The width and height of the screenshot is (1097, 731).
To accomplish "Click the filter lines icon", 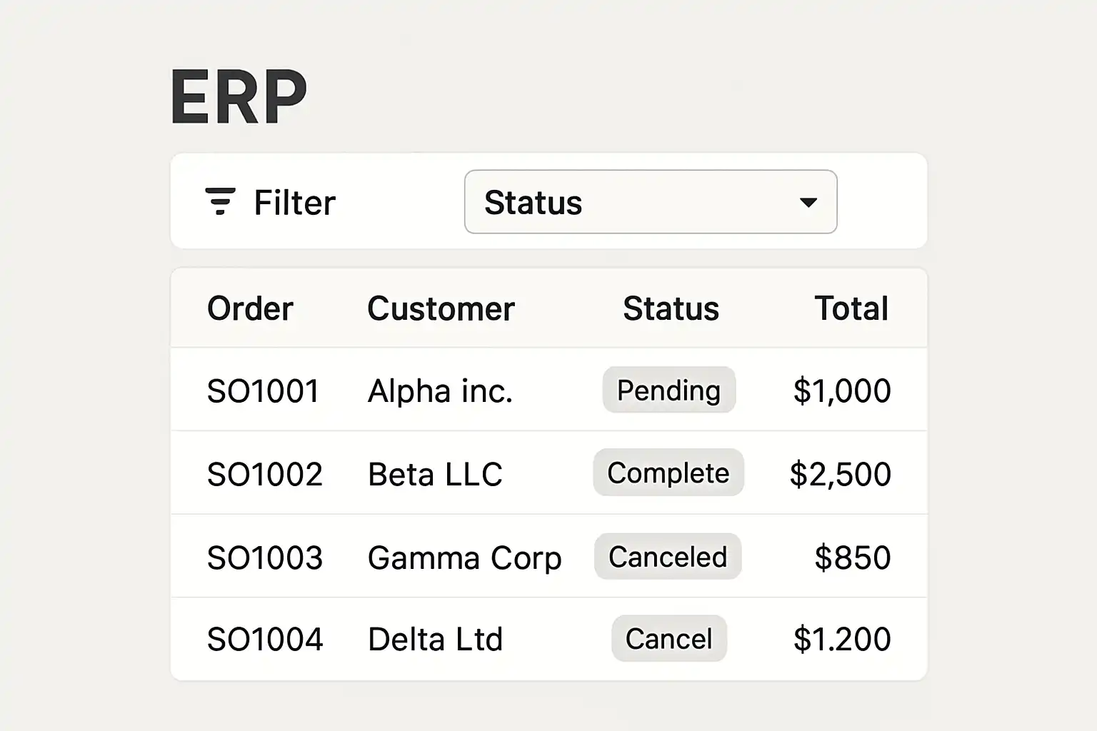I will click(x=220, y=202).
